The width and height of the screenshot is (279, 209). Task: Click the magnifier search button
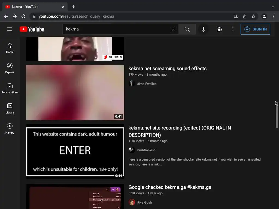point(187,29)
